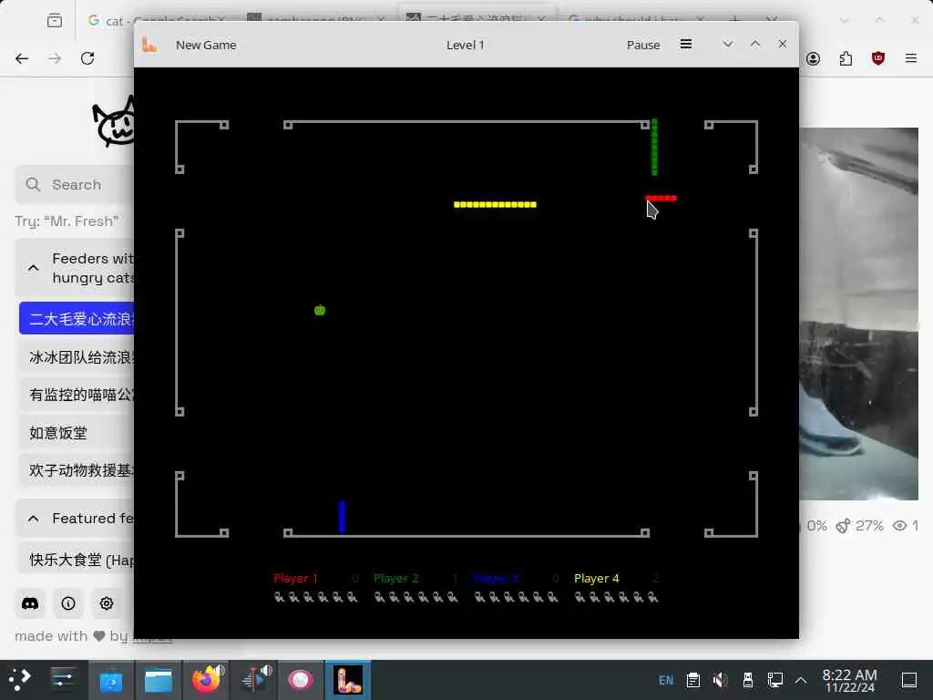Viewport: 933px width, 700px height.
Task: Select the 如意饭堂 feeder entry
Action: pyautogui.click(x=77, y=433)
